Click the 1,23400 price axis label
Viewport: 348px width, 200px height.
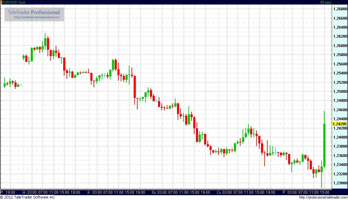340,165
